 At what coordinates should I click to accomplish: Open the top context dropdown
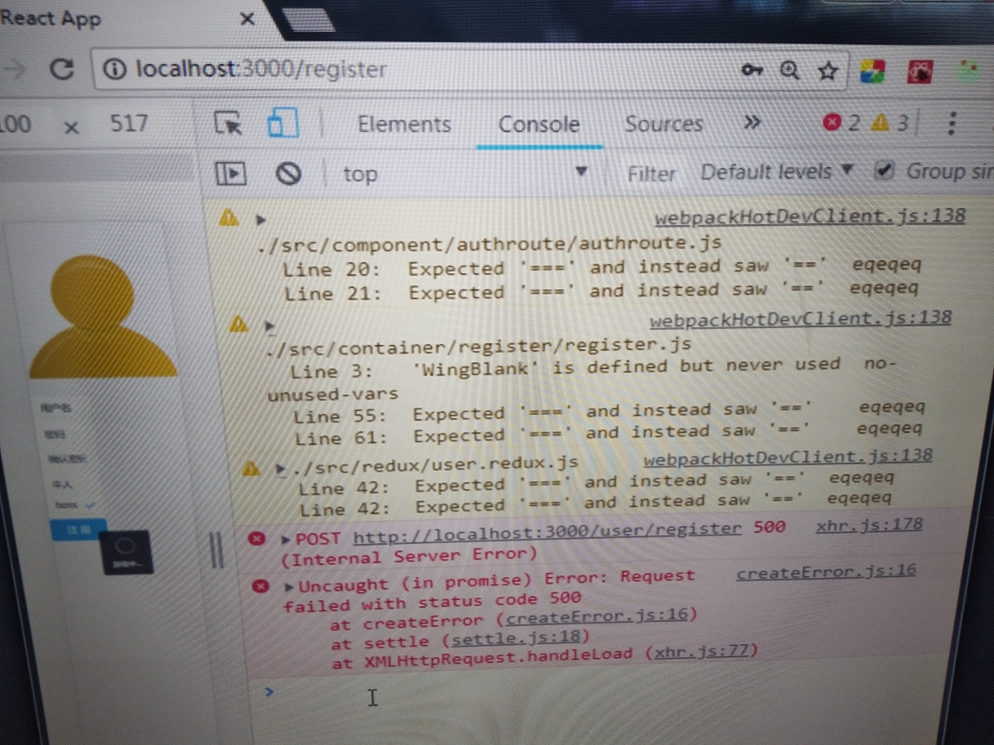[465, 173]
